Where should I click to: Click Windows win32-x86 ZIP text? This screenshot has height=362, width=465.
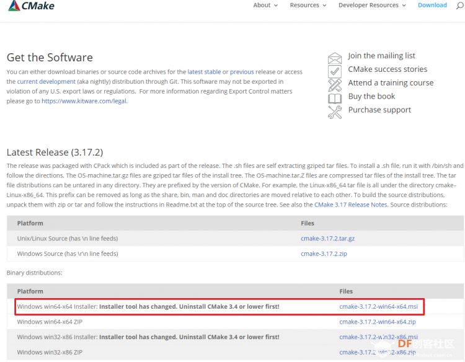point(50,352)
